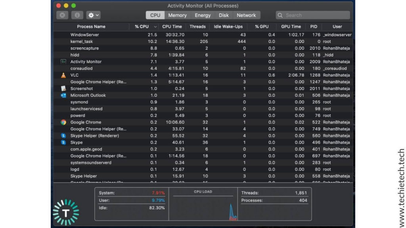Open the gear action dropdown menu
The height and width of the screenshot is (228, 406).
(x=94, y=15)
